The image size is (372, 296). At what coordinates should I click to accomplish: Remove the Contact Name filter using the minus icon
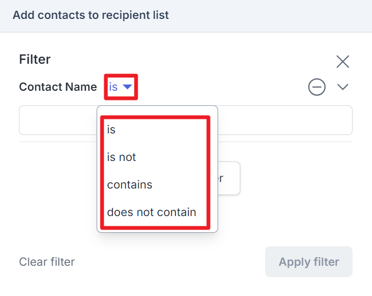(x=317, y=87)
